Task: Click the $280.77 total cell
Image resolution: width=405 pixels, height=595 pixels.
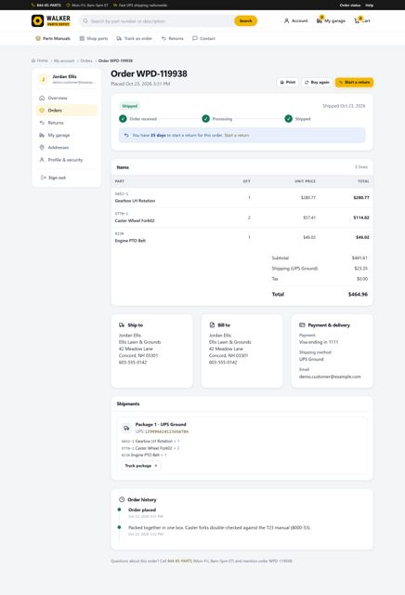Action: (x=361, y=197)
